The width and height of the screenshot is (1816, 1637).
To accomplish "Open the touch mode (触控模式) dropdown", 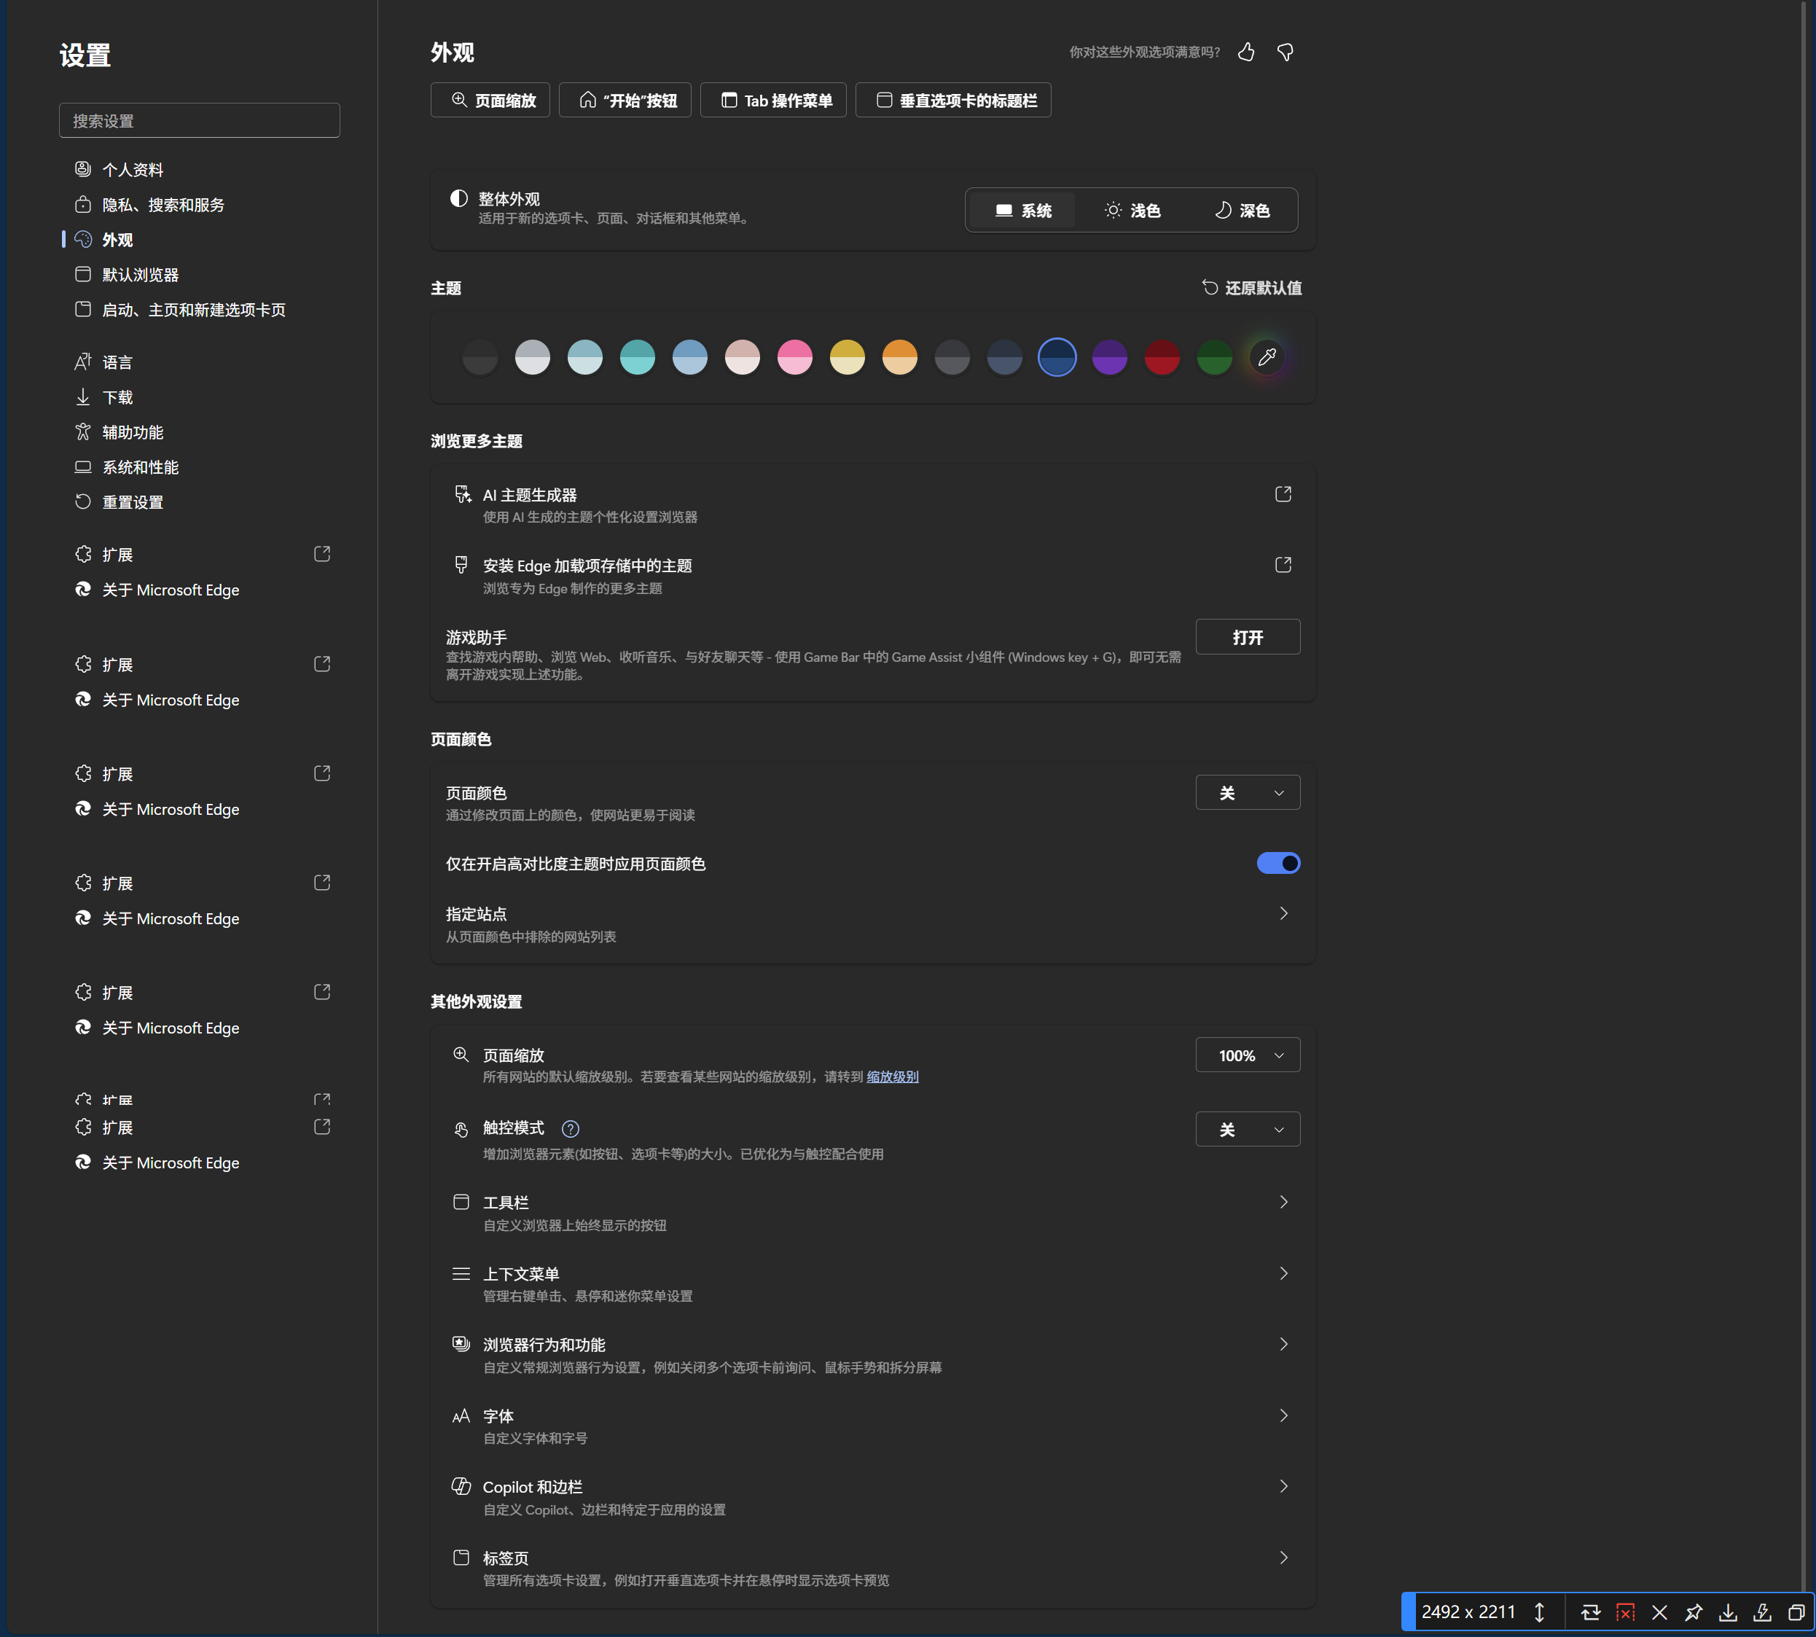I will tap(1248, 1129).
